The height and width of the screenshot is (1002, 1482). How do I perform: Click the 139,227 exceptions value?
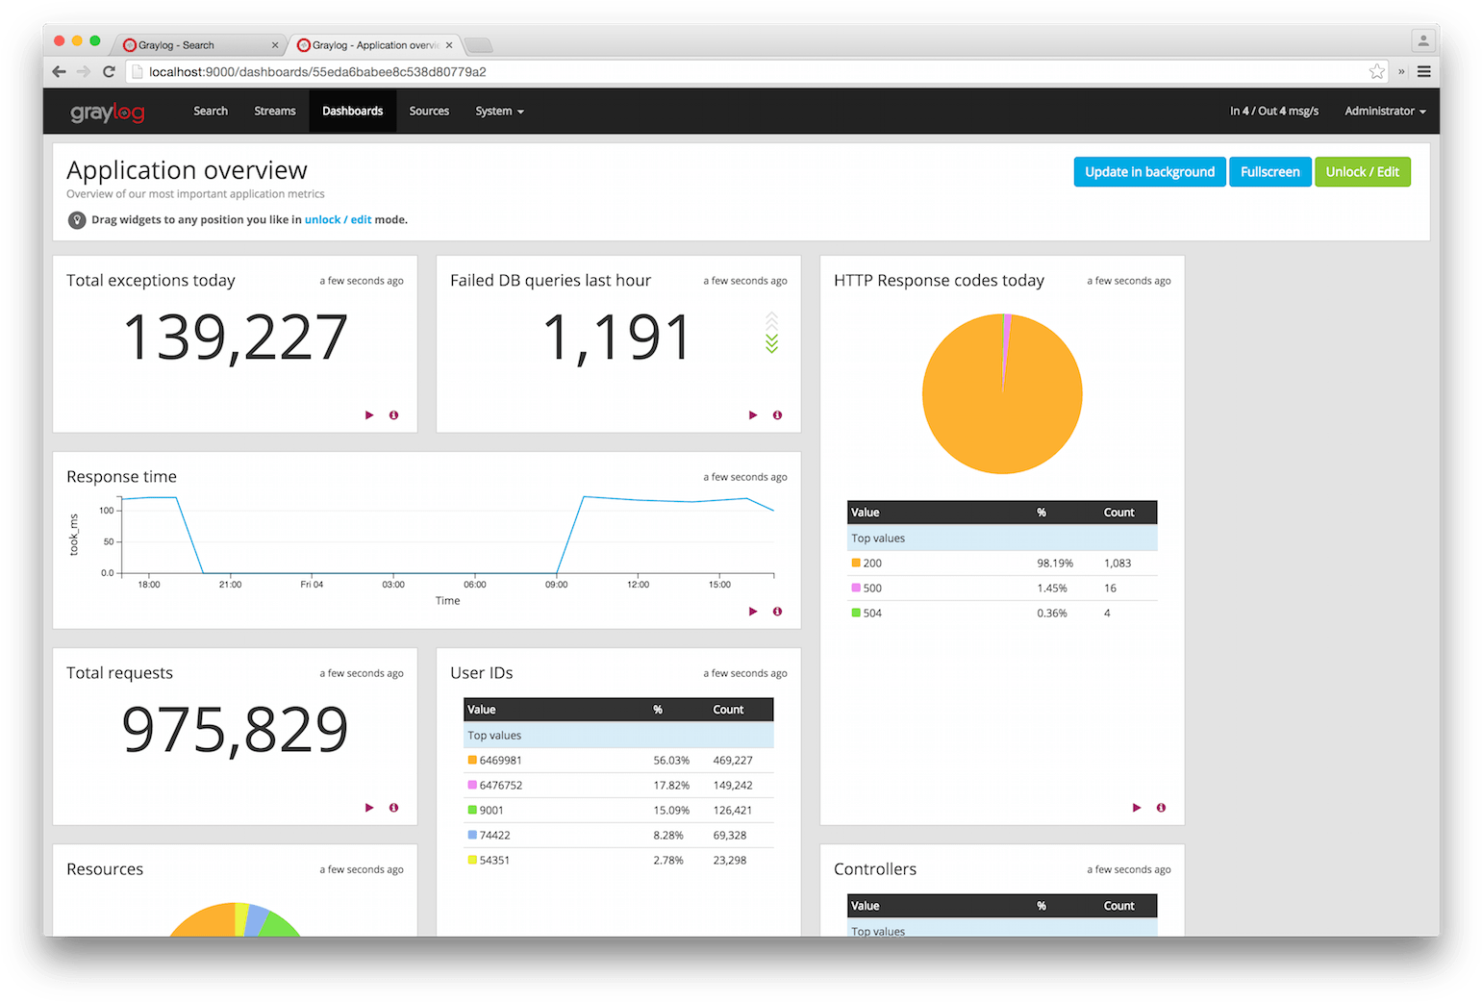pyautogui.click(x=236, y=338)
